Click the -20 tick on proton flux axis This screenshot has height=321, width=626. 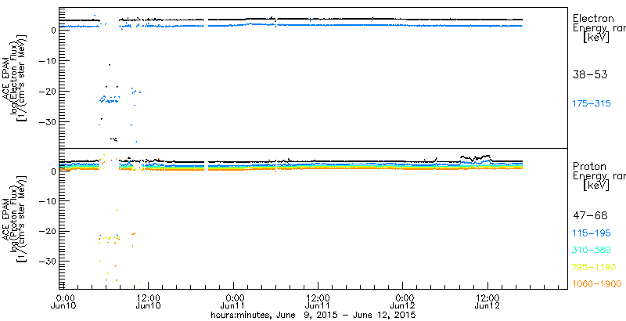point(47,231)
